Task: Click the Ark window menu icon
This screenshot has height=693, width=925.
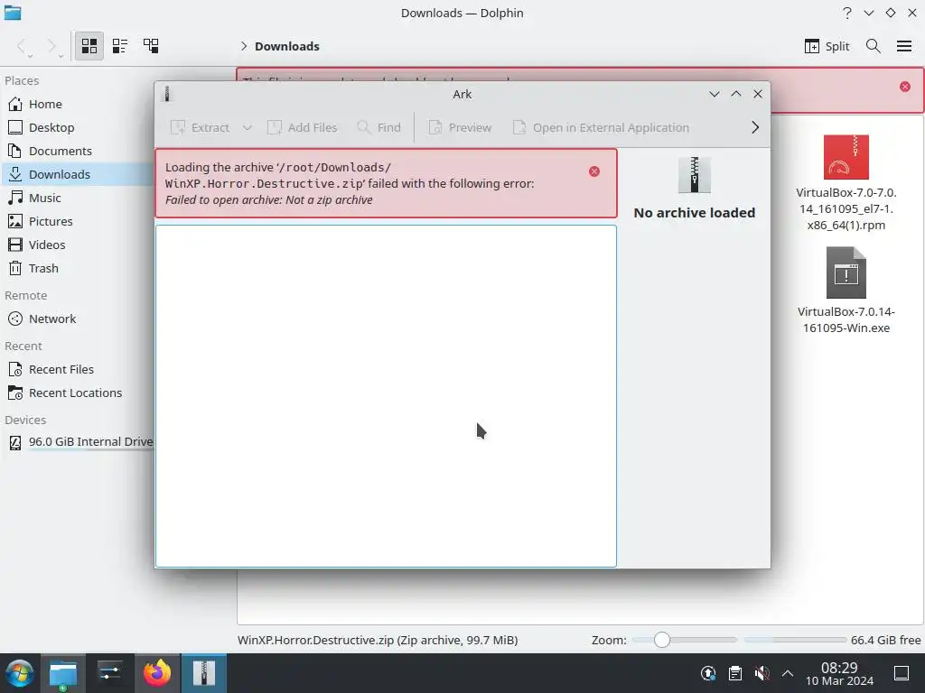Action: [167, 94]
